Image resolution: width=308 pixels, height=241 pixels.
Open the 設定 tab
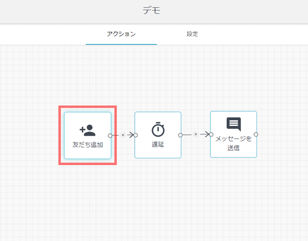pos(192,34)
